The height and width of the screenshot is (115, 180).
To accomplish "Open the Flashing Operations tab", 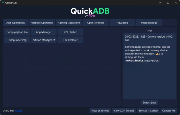I will click(x=69, y=23).
